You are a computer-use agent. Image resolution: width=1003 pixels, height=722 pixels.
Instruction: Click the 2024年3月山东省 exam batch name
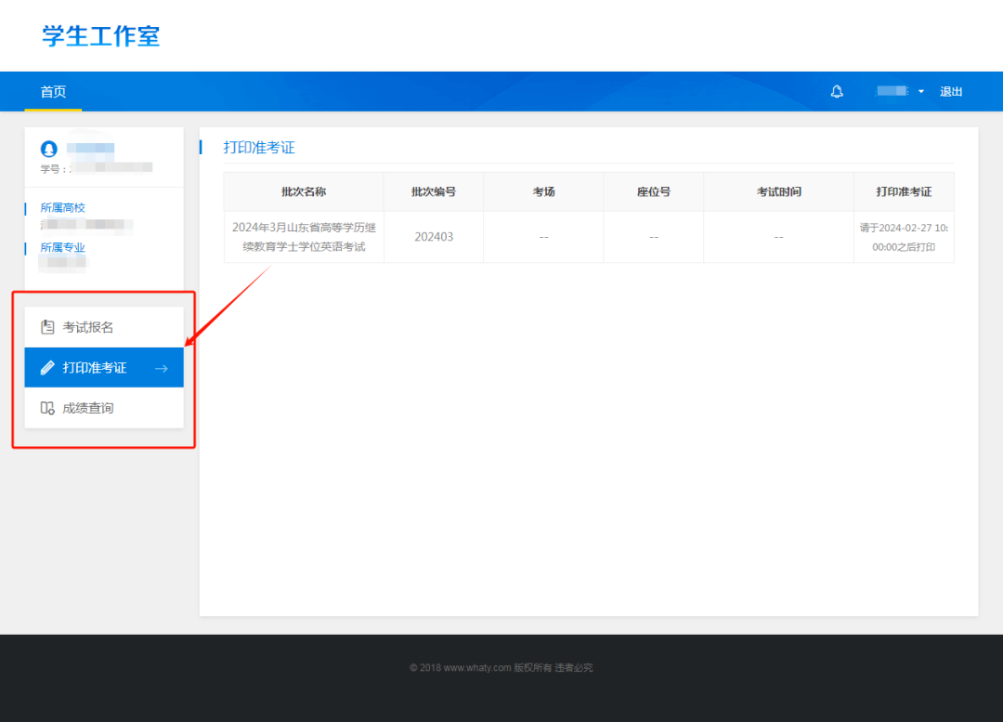(x=304, y=237)
